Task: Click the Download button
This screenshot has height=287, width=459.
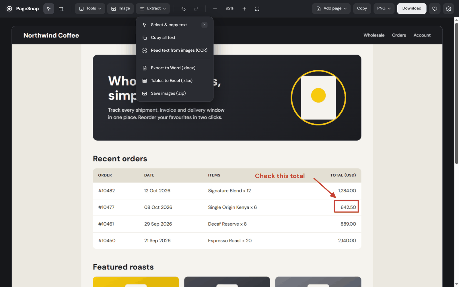Action: (x=412, y=9)
